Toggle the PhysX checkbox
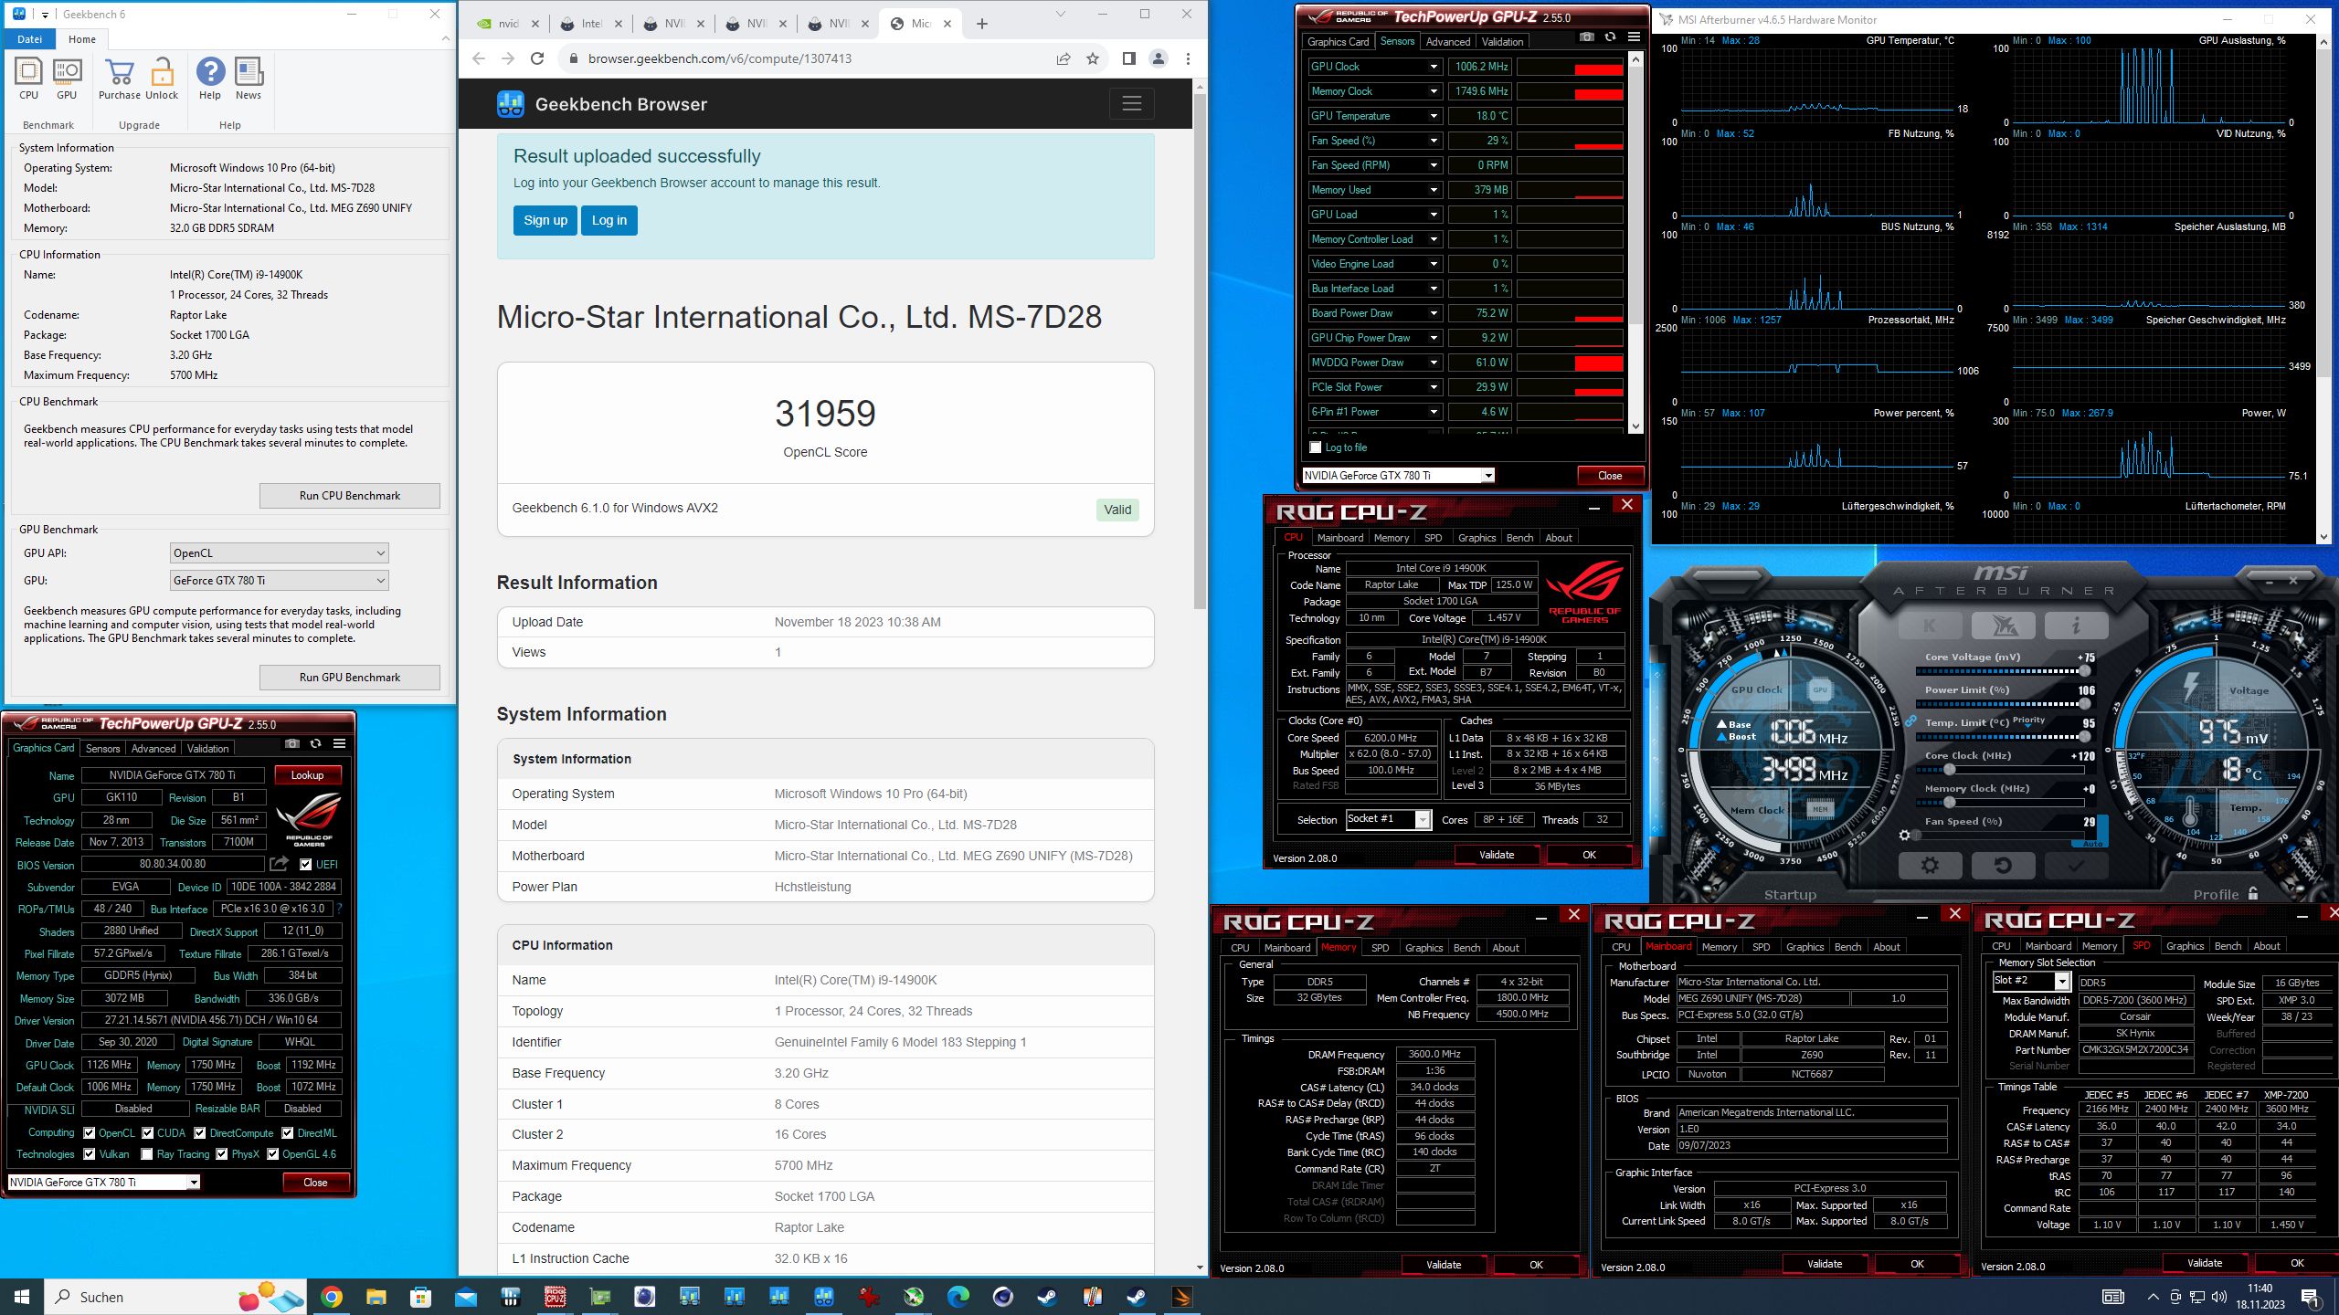2339x1315 pixels. click(x=222, y=1154)
